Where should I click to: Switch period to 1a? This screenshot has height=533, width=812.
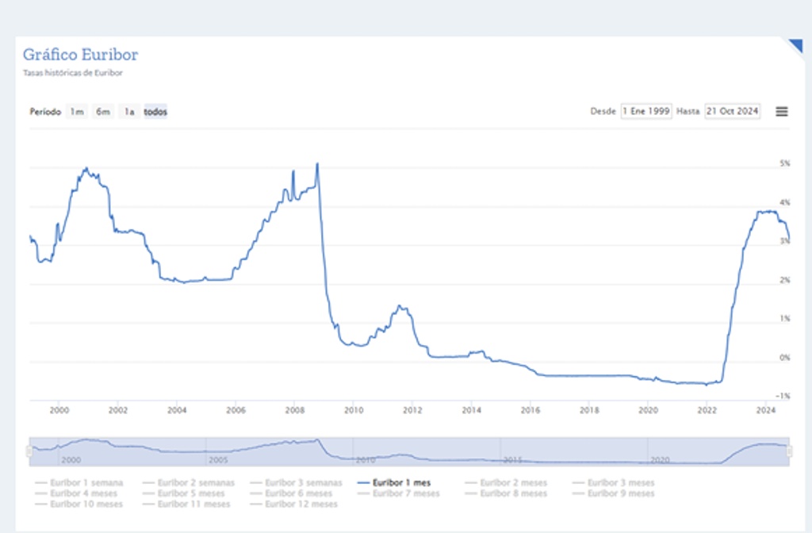tap(129, 112)
